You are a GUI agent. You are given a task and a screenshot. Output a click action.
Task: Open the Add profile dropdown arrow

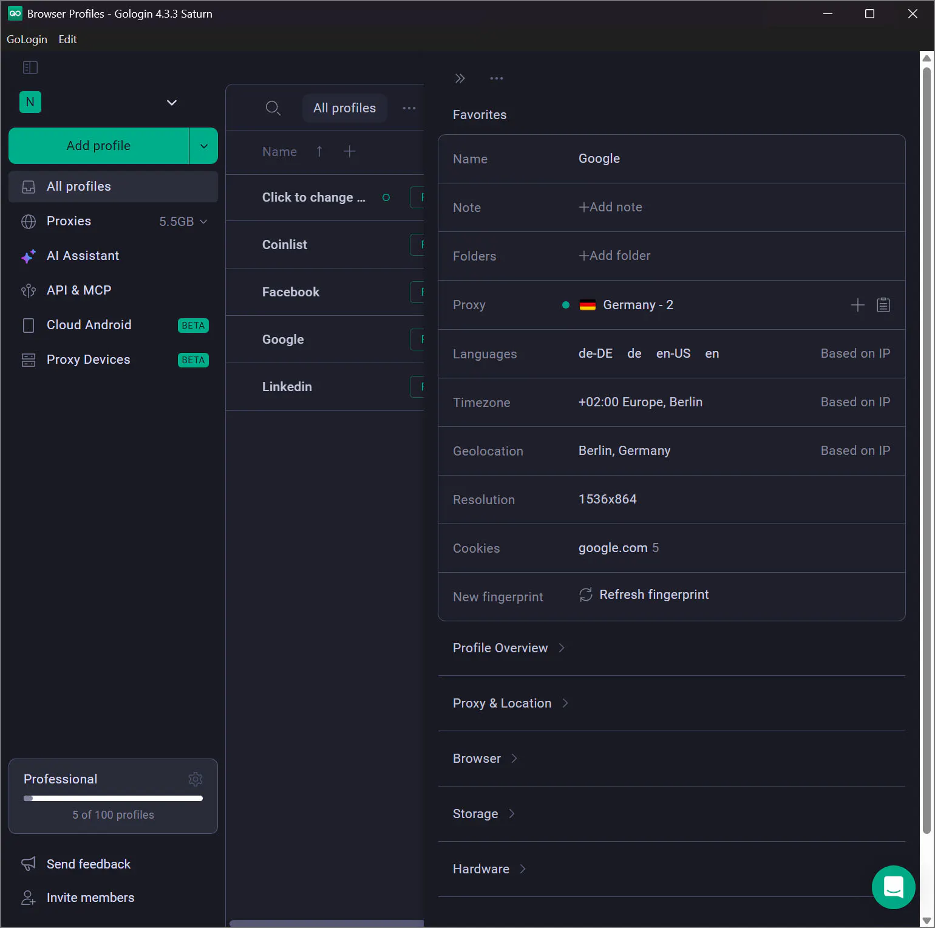[x=204, y=146]
